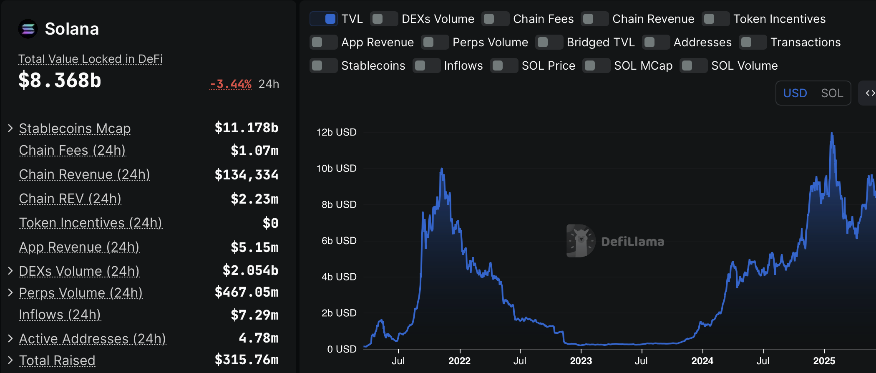Select the USD currency tab
Viewport: 876px width, 373px height.
[x=795, y=93]
